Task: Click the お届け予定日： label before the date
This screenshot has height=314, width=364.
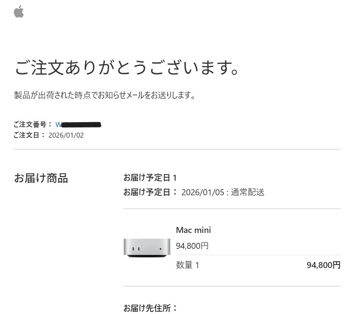Action: [x=150, y=192]
